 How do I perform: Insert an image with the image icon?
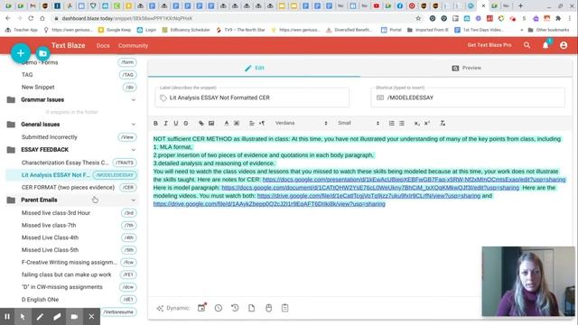[211, 123]
